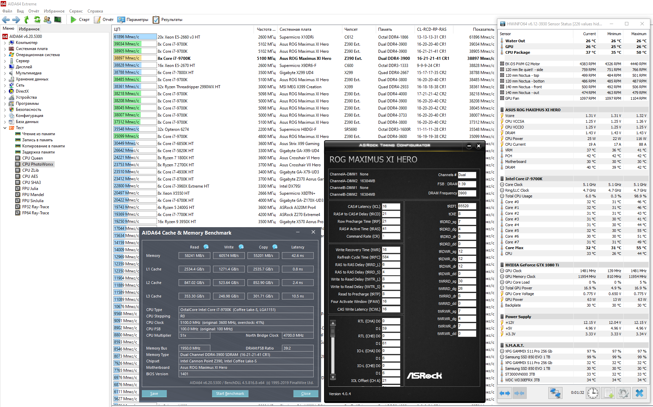Image resolution: width=653 pixels, height=407 pixels.
Task: Click the HWiNFO clock reset timer icon
Action: 593,393
